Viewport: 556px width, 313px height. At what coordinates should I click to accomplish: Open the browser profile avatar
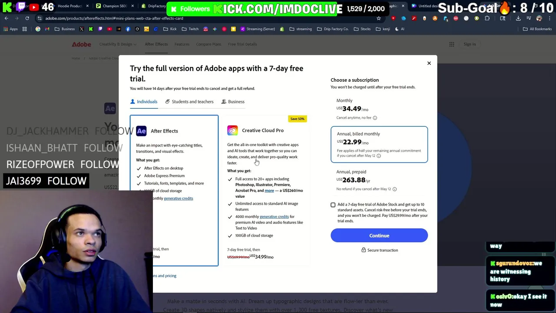539,18
